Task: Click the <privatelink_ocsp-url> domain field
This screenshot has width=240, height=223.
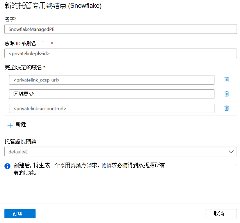Action: click(x=112, y=80)
